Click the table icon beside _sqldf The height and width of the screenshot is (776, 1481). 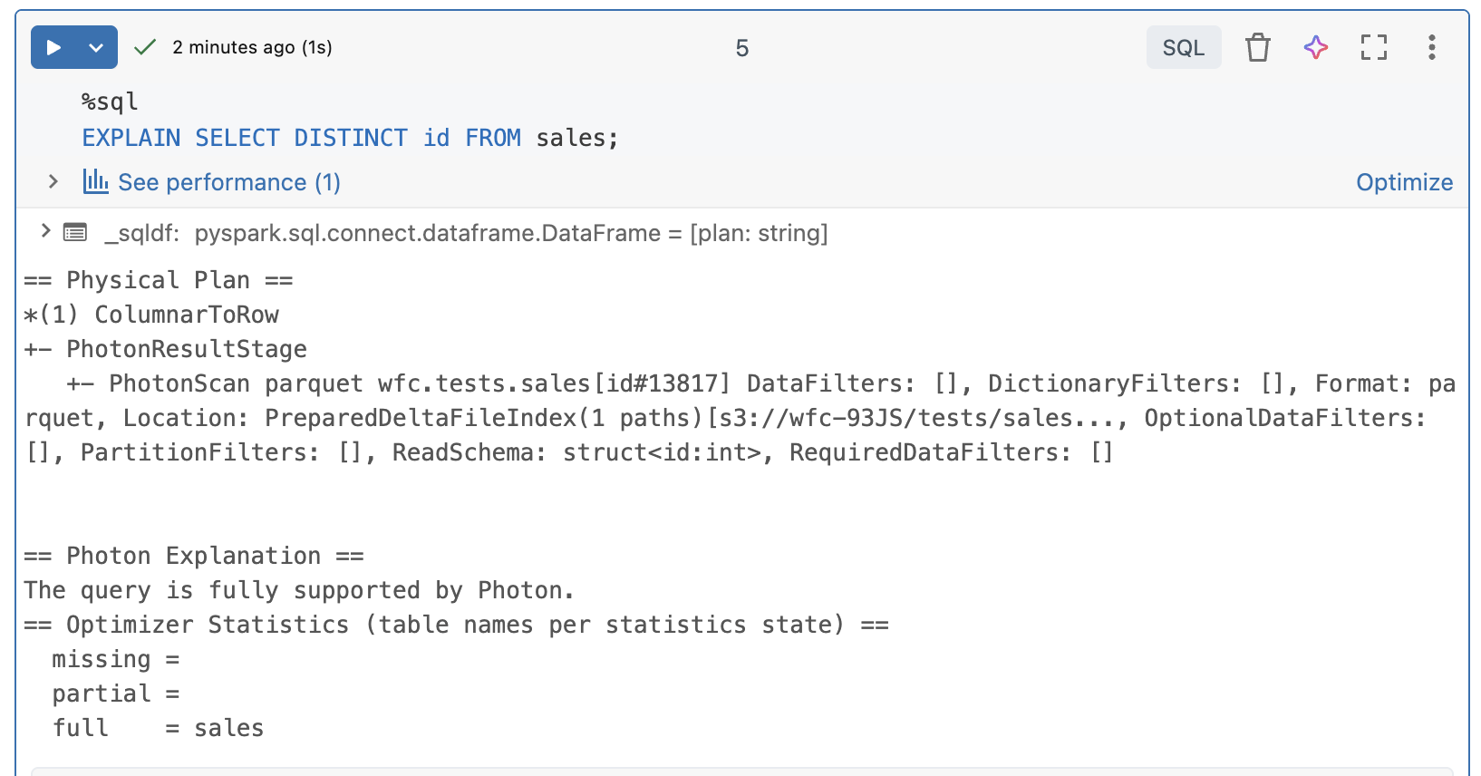[75, 233]
